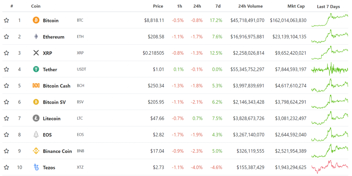This screenshot has width=352, height=176.
Task: Click the Bitcoin Cash logo icon
Action: pyautogui.click(x=36, y=86)
